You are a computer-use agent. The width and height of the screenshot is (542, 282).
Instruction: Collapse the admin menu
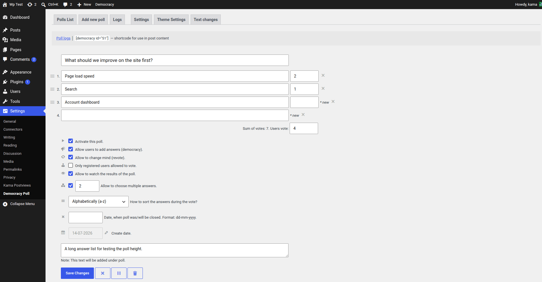point(23,204)
